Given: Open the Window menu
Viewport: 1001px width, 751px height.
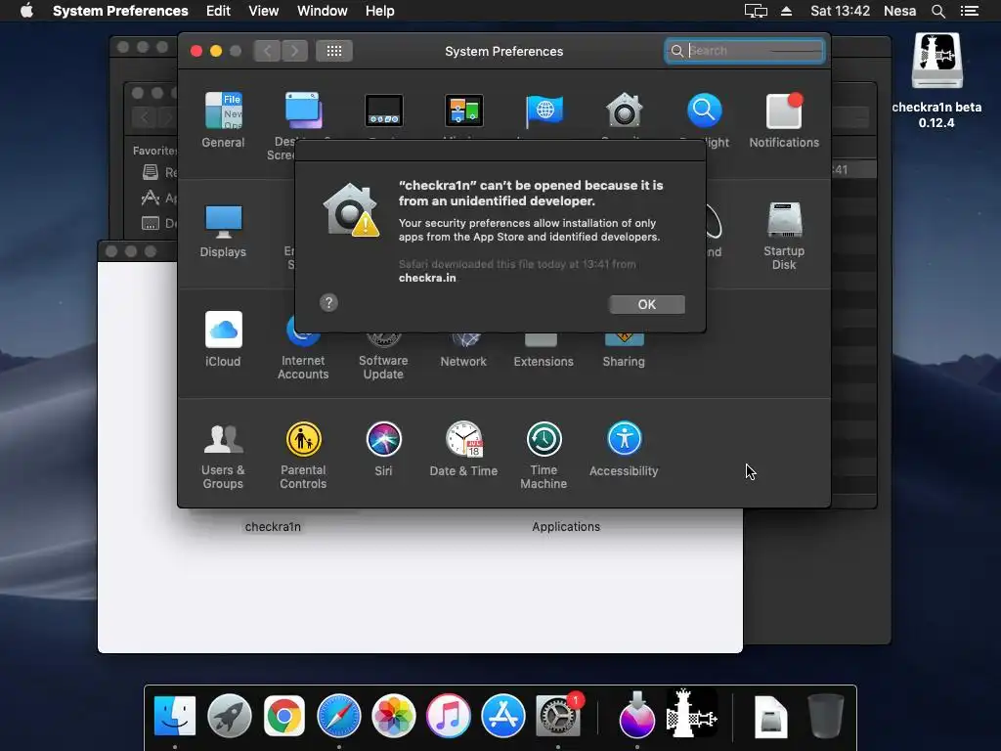Looking at the screenshot, I should coord(323,11).
